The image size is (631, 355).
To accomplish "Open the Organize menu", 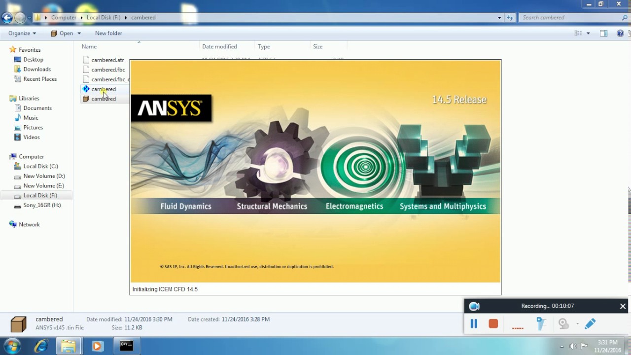I will [x=22, y=34].
